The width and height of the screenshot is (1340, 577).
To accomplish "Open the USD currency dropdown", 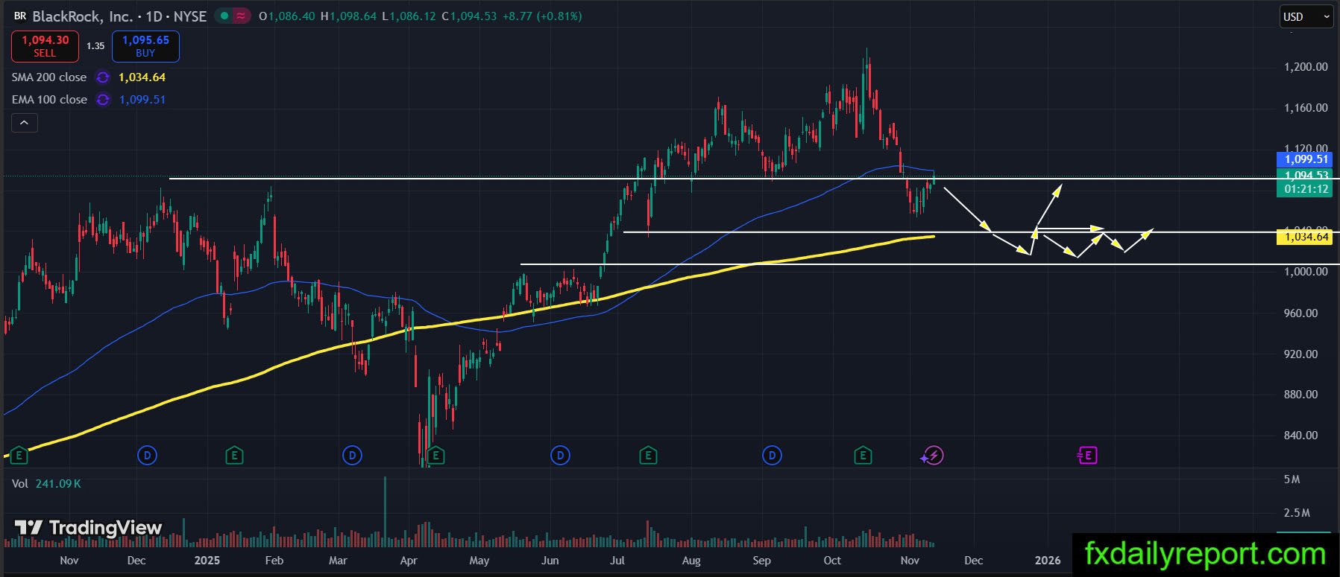I will pyautogui.click(x=1306, y=16).
